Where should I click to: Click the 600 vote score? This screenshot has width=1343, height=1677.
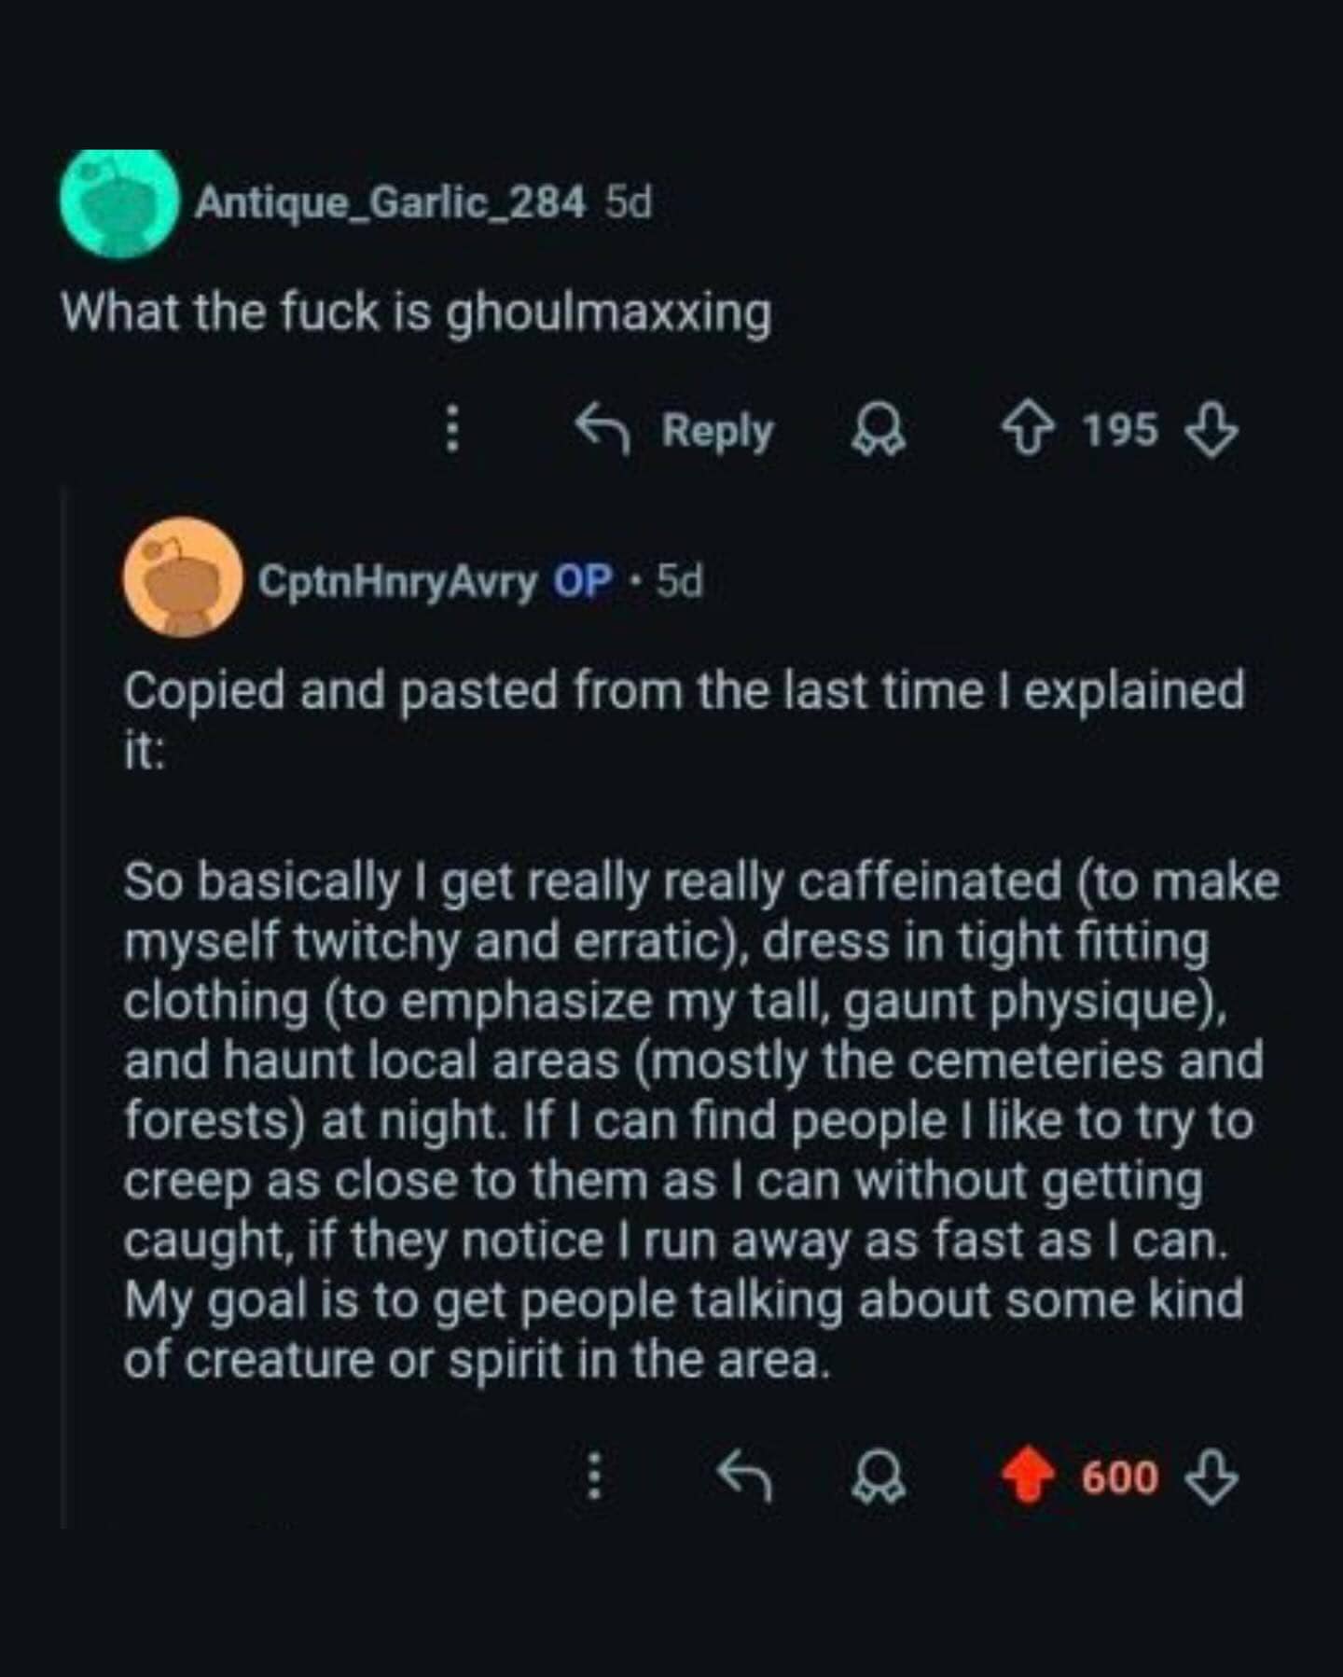[1119, 1477]
